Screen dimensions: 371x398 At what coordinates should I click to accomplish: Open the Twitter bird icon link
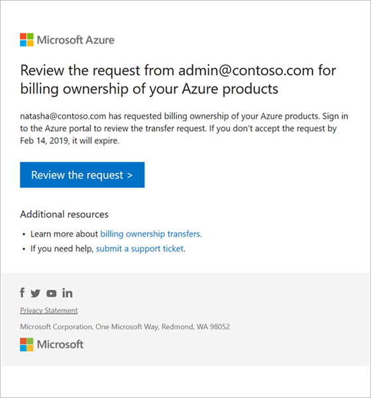coord(36,293)
